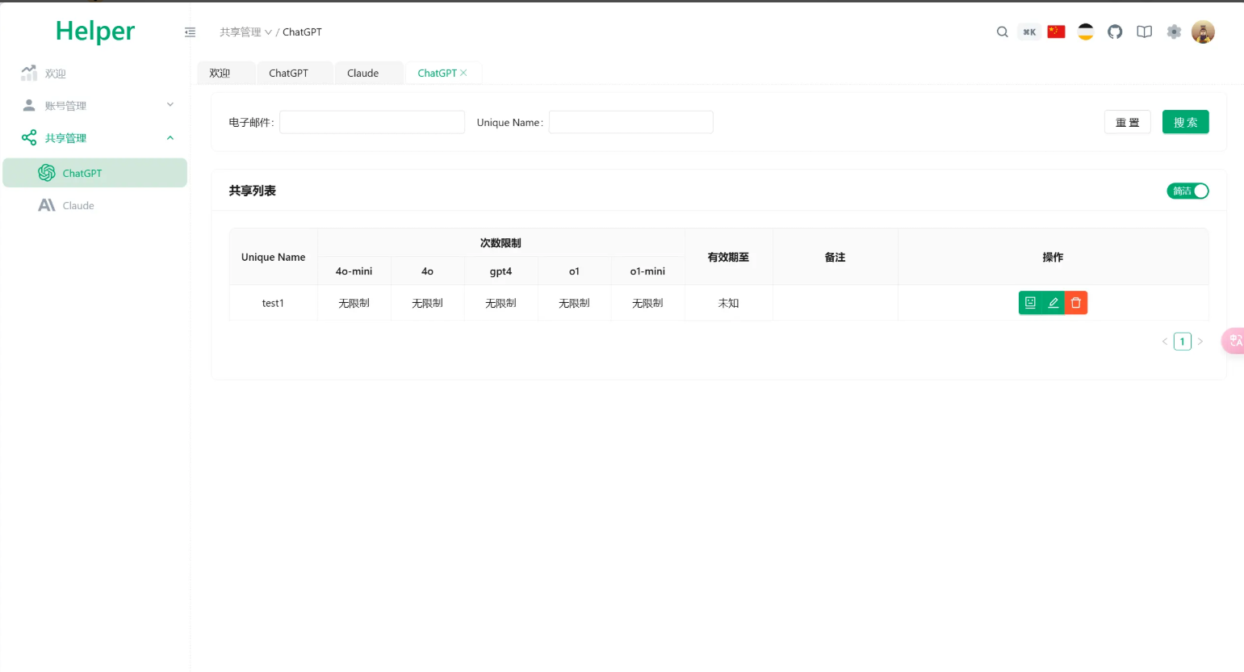Click the chart icon beside 欢迎 in sidebar

pos(29,73)
